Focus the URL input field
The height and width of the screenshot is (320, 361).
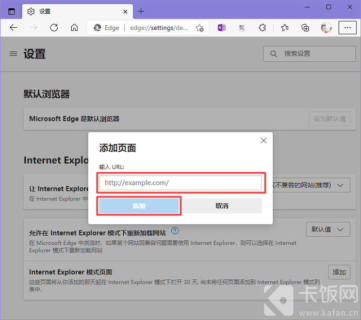pyautogui.click(x=180, y=183)
